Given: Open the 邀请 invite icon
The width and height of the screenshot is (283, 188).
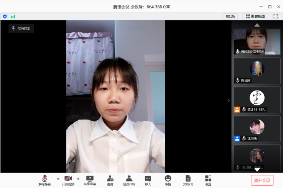Looking at the screenshot, I should 110,180.
